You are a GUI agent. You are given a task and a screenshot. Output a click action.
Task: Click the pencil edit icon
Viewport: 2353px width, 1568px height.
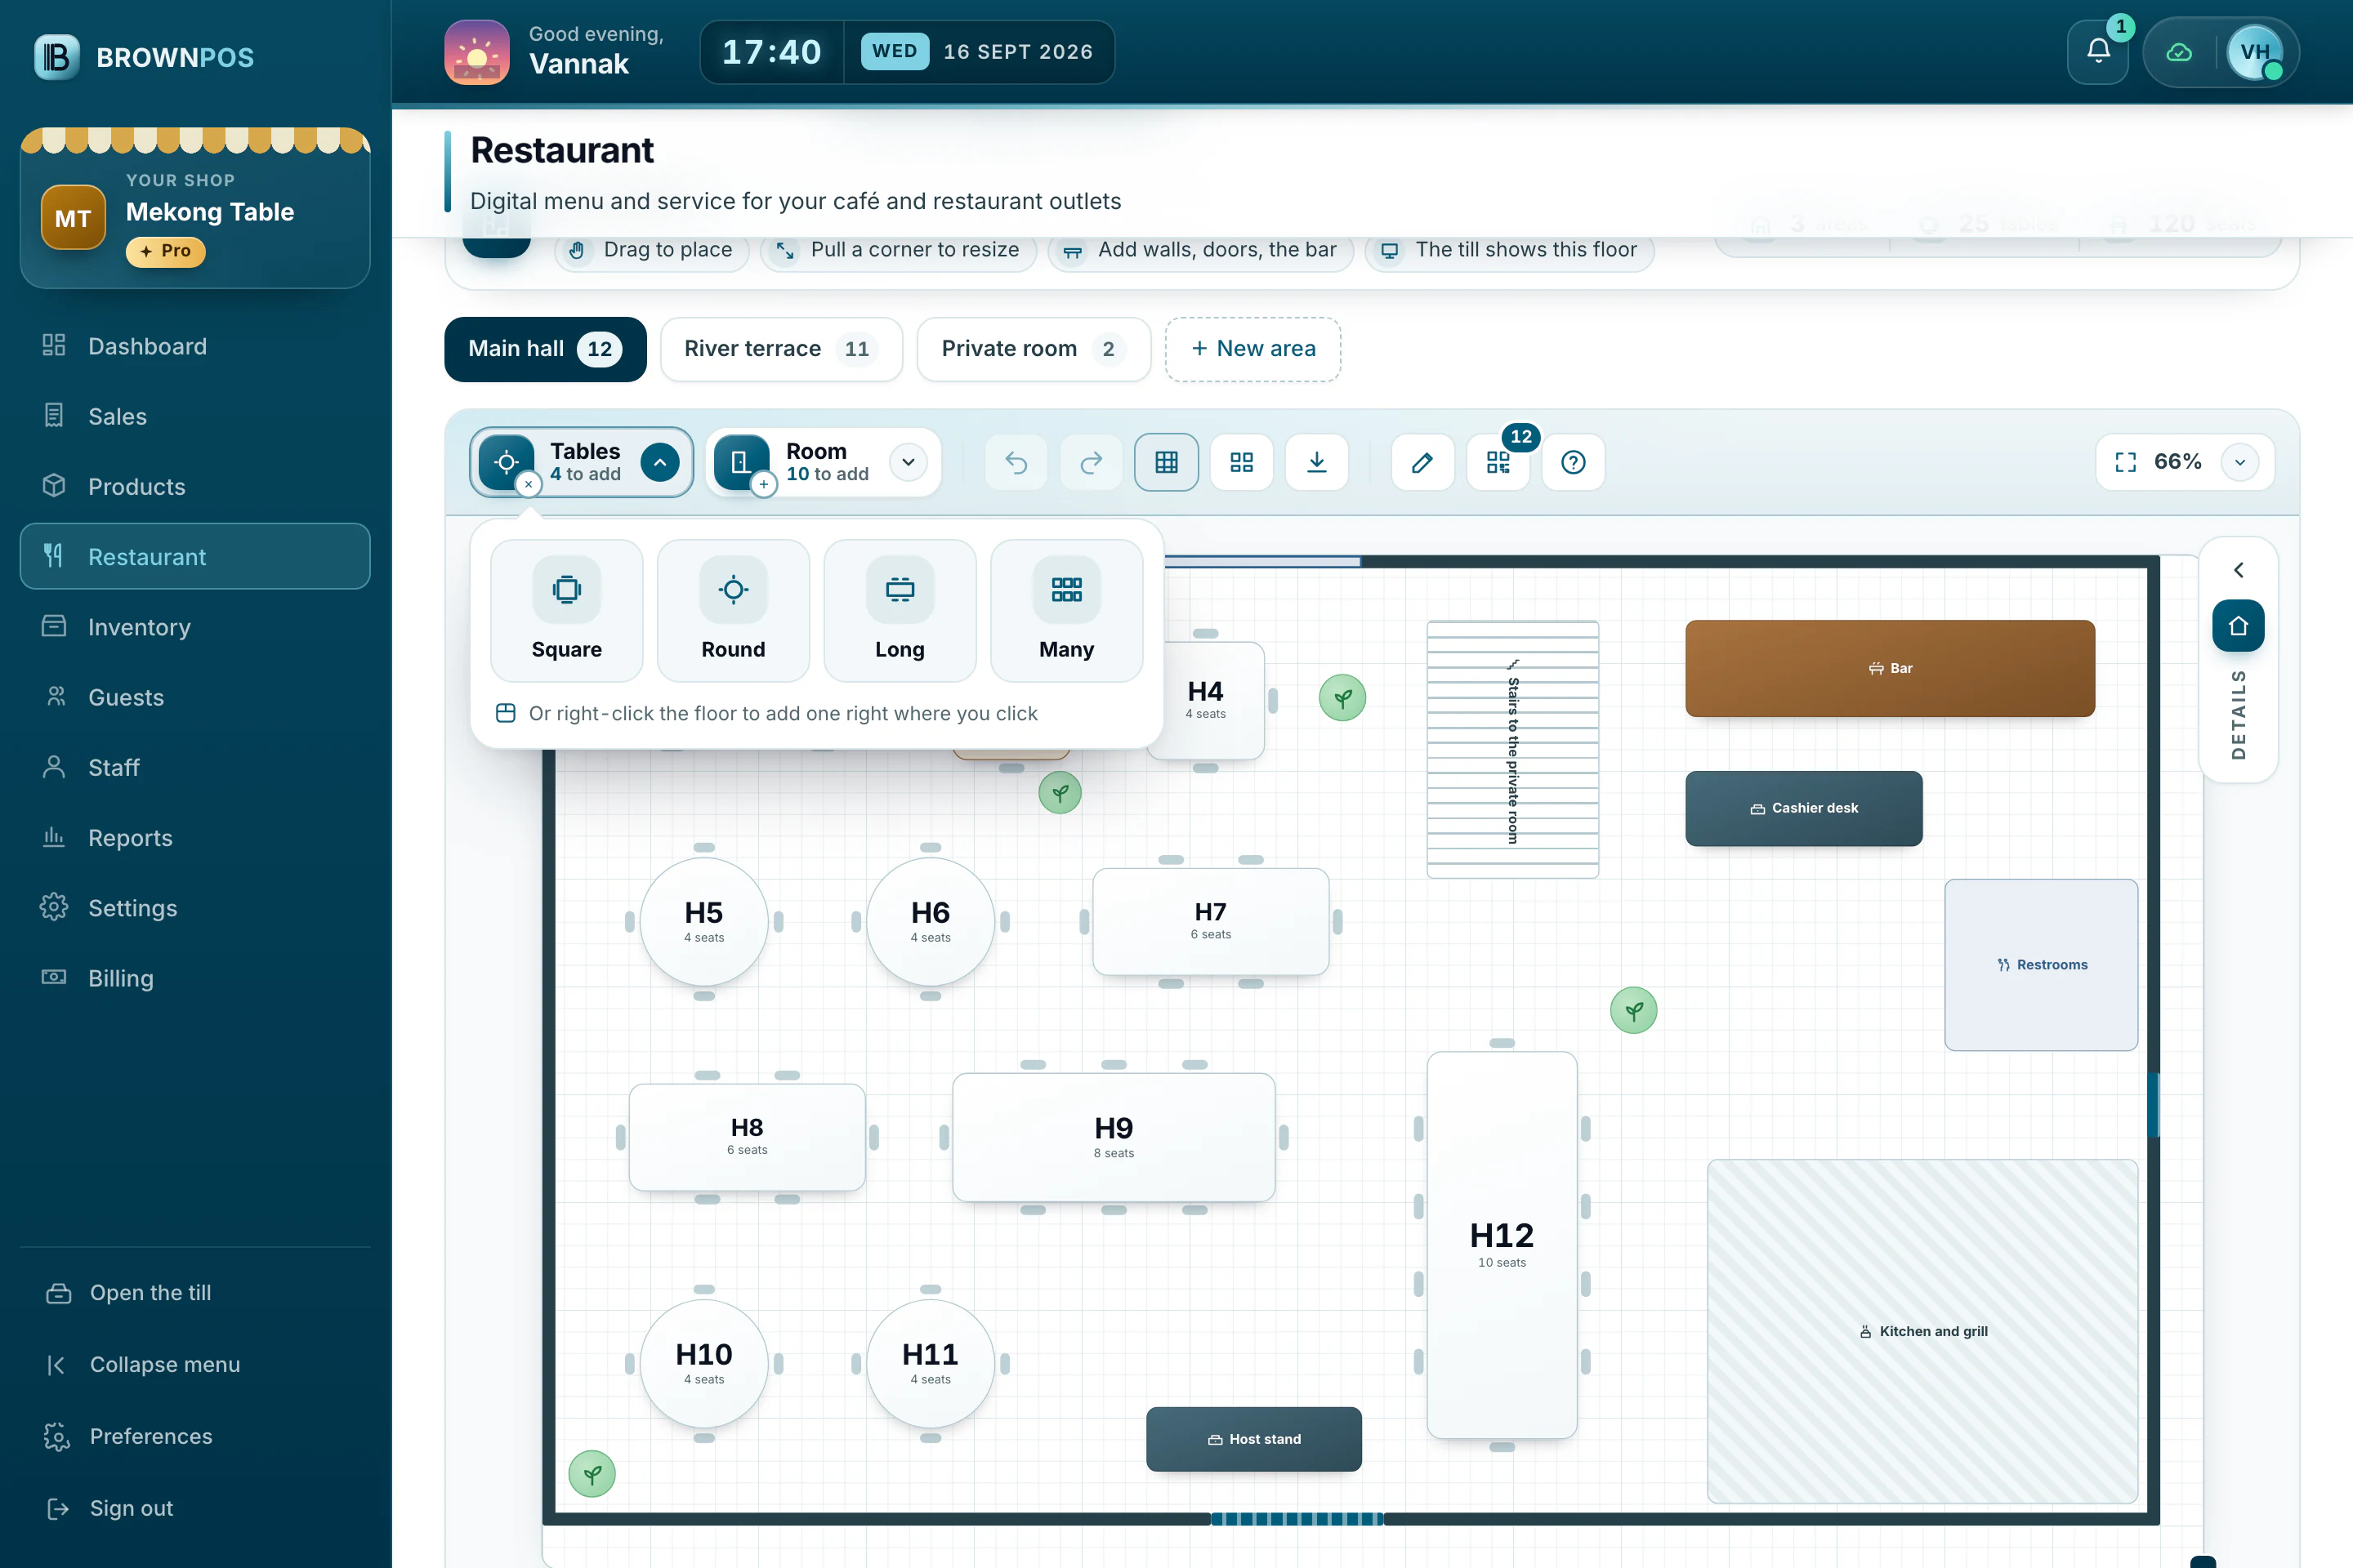(x=1422, y=462)
